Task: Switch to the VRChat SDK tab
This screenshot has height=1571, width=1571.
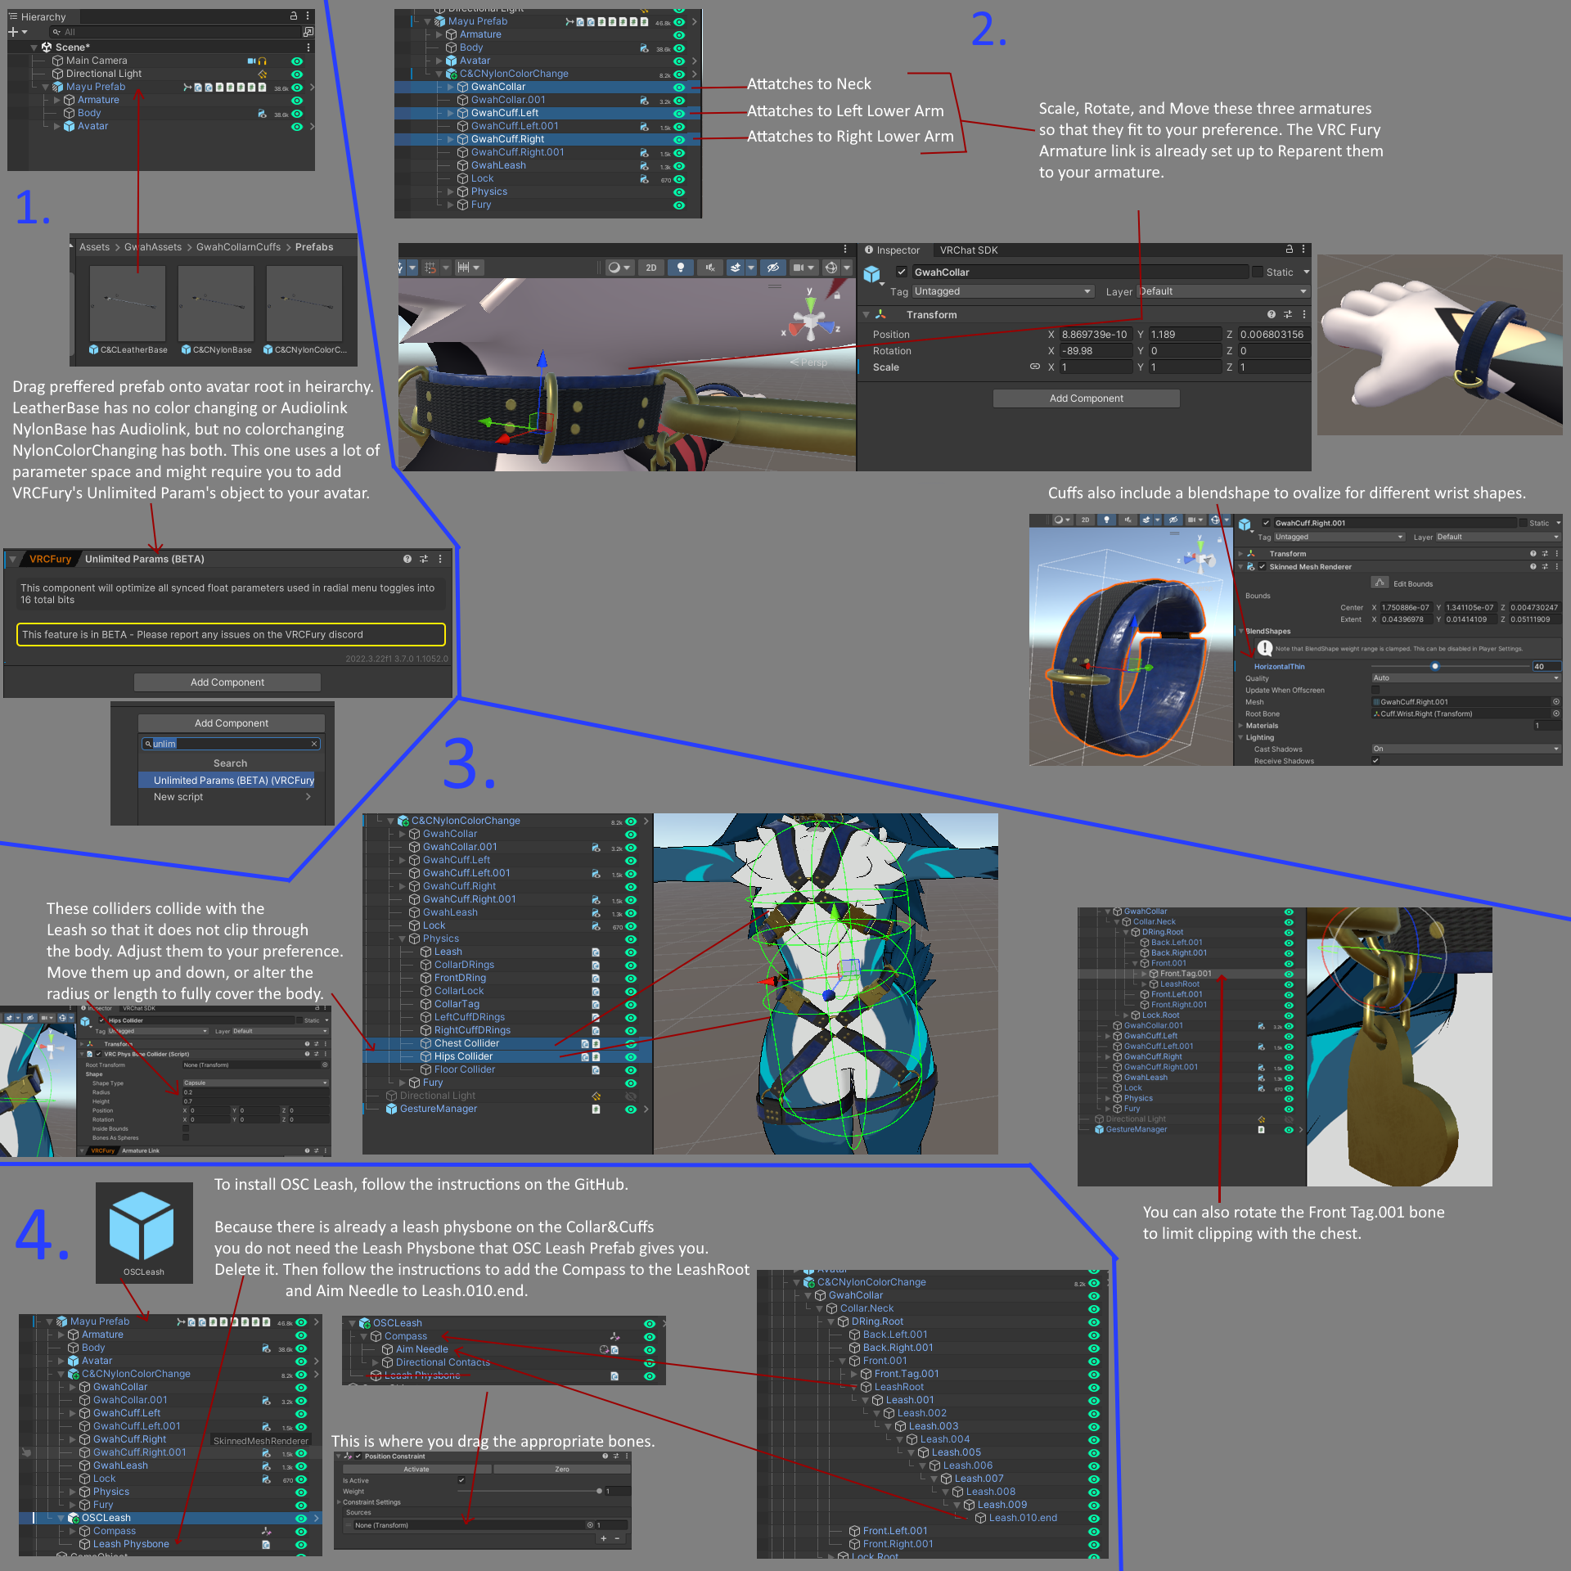Action: point(969,250)
